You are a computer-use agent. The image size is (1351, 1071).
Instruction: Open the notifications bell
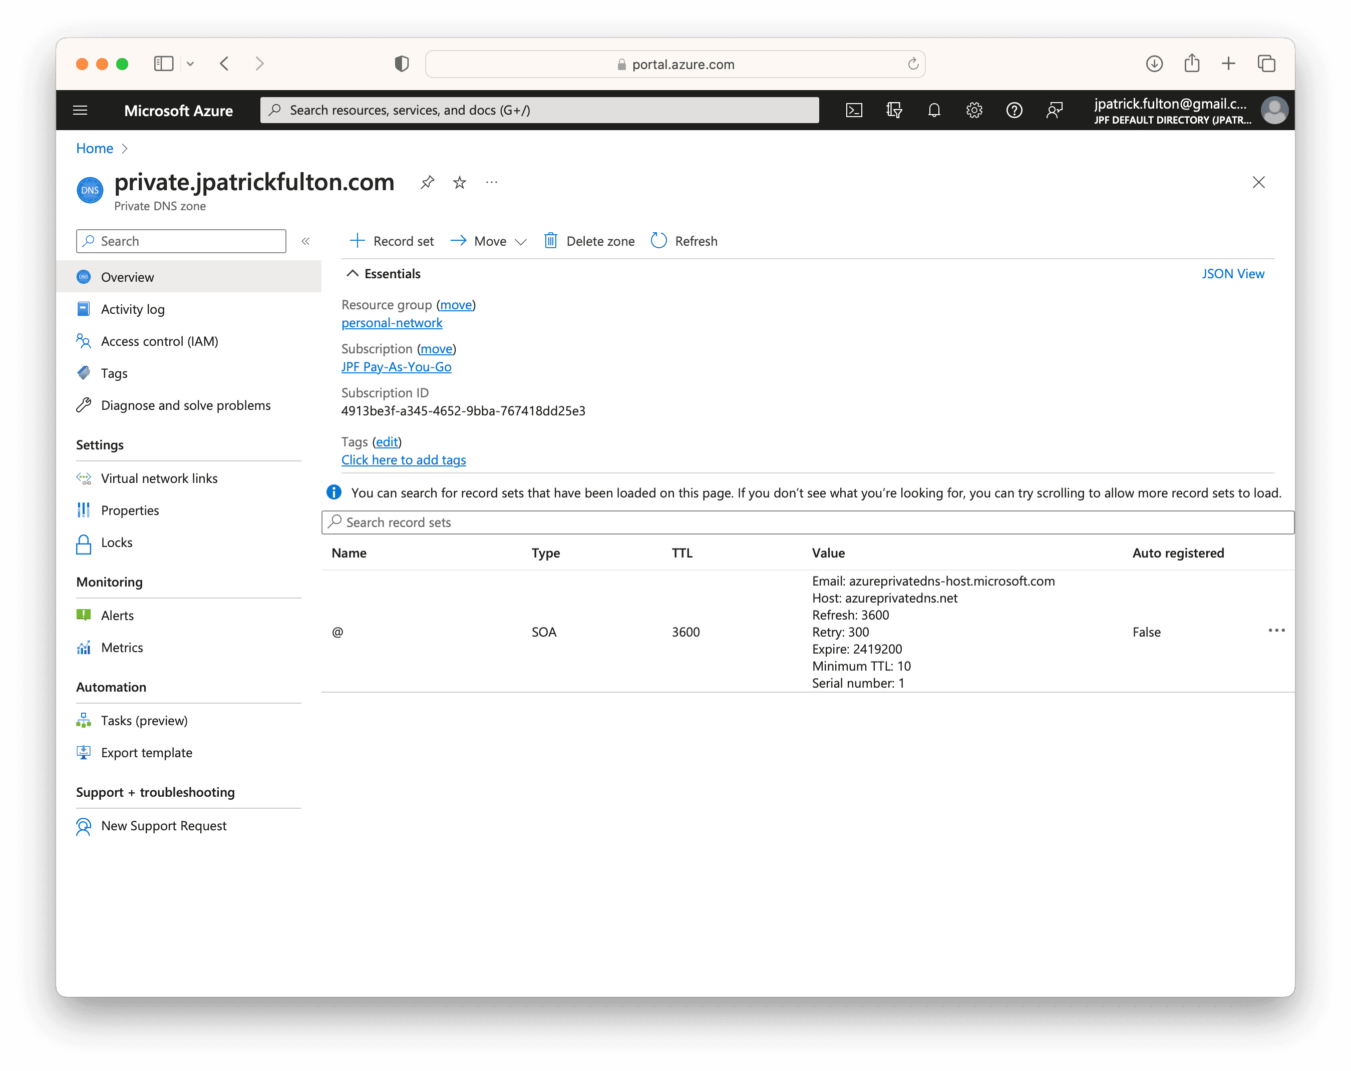click(934, 110)
